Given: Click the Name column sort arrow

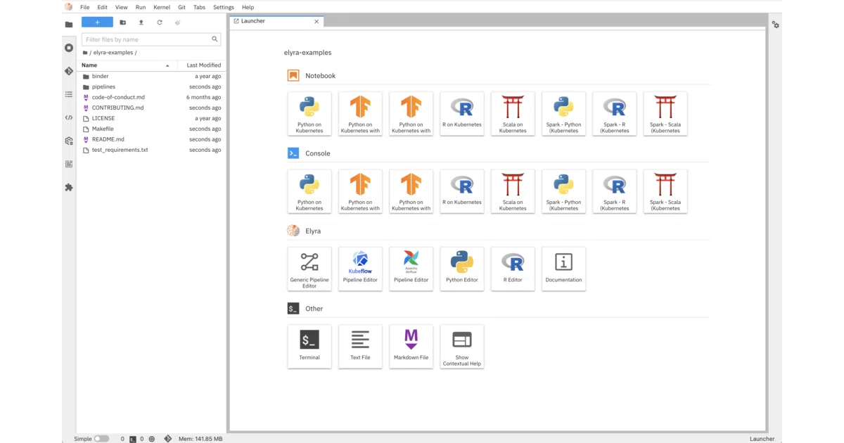Looking at the screenshot, I should 167,65.
